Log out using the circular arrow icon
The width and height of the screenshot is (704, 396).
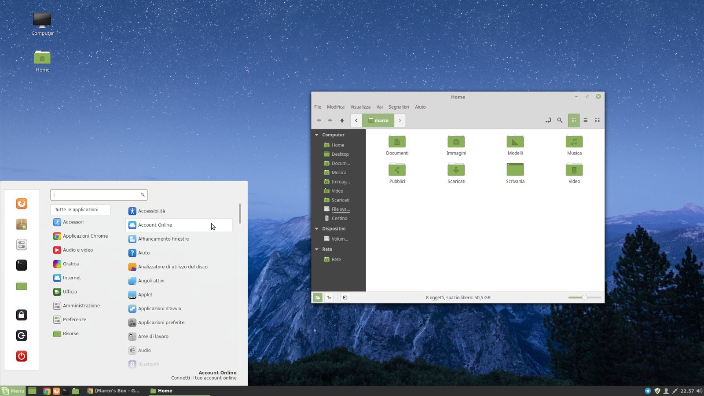tap(22, 335)
